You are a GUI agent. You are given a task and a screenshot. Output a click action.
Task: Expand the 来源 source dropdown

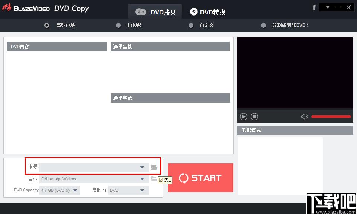[x=142, y=167]
